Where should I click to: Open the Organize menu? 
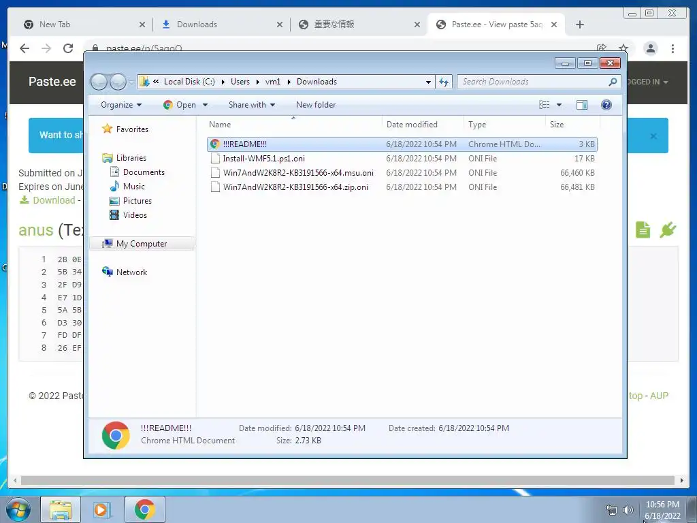coord(121,105)
